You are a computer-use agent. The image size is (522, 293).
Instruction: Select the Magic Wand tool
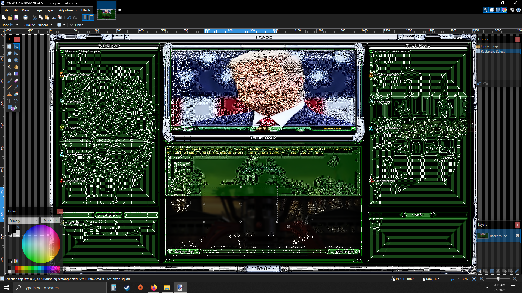(x=10, y=67)
